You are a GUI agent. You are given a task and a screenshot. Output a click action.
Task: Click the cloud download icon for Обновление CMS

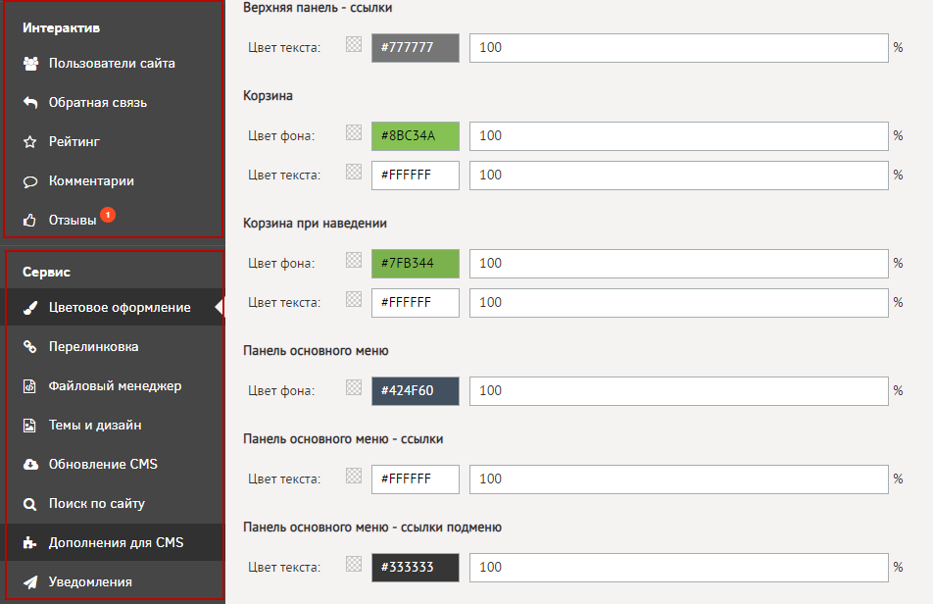click(x=30, y=465)
